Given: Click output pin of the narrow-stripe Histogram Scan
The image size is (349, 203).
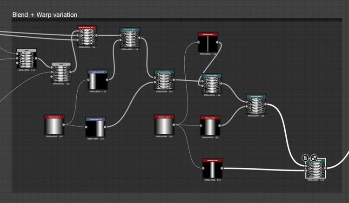Looking at the screenshot, I should pyautogui.click(x=222, y=168).
